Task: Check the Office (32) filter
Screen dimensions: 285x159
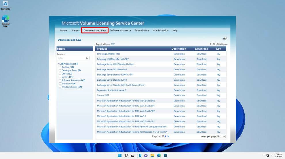Action: coord(60,73)
